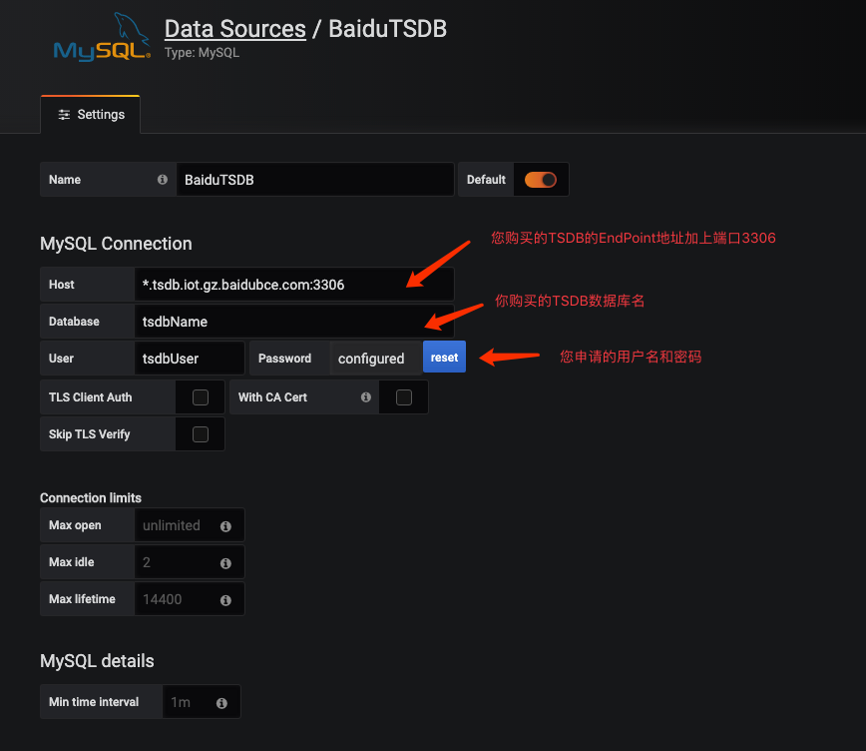Screen dimensions: 866x751
Task: Click the Name input field containing BaiduTSDB
Action: [x=315, y=179]
